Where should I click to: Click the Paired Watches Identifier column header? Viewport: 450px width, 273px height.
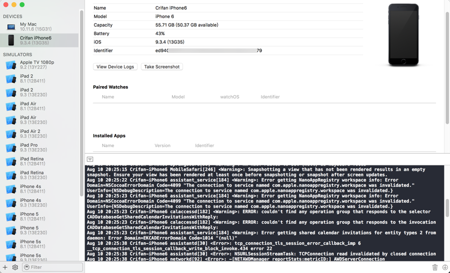pos(270,97)
